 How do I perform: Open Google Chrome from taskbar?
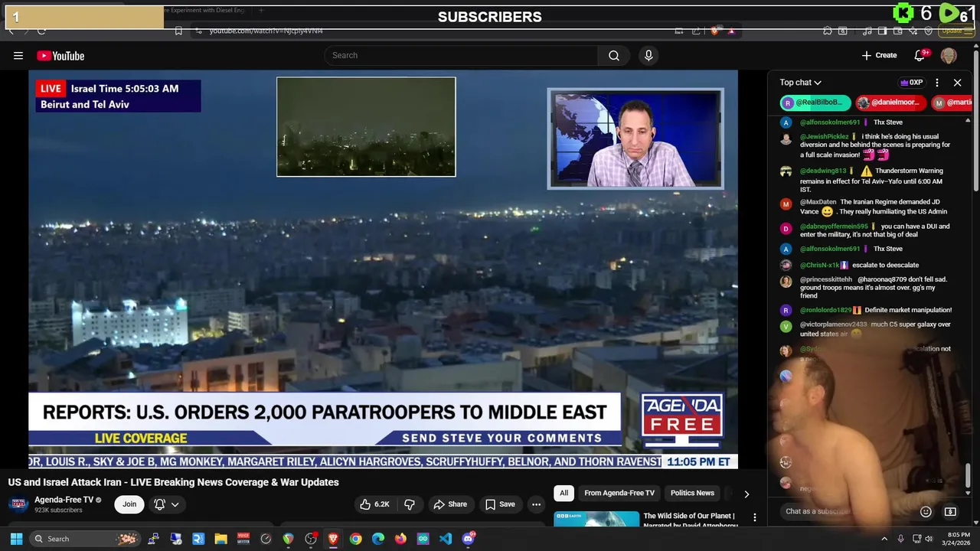click(355, 539)
